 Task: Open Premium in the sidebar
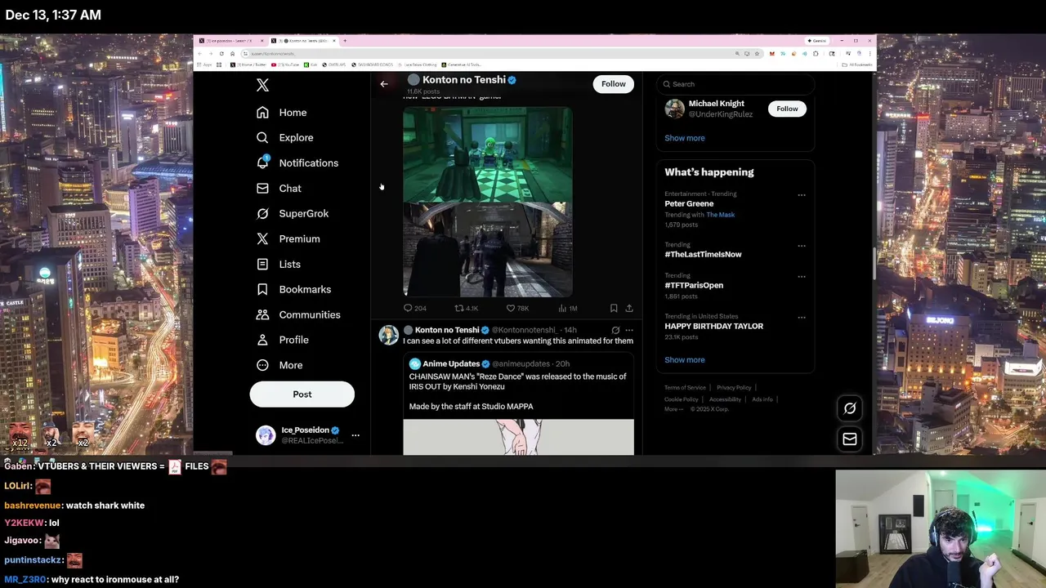tap(288, 239)
